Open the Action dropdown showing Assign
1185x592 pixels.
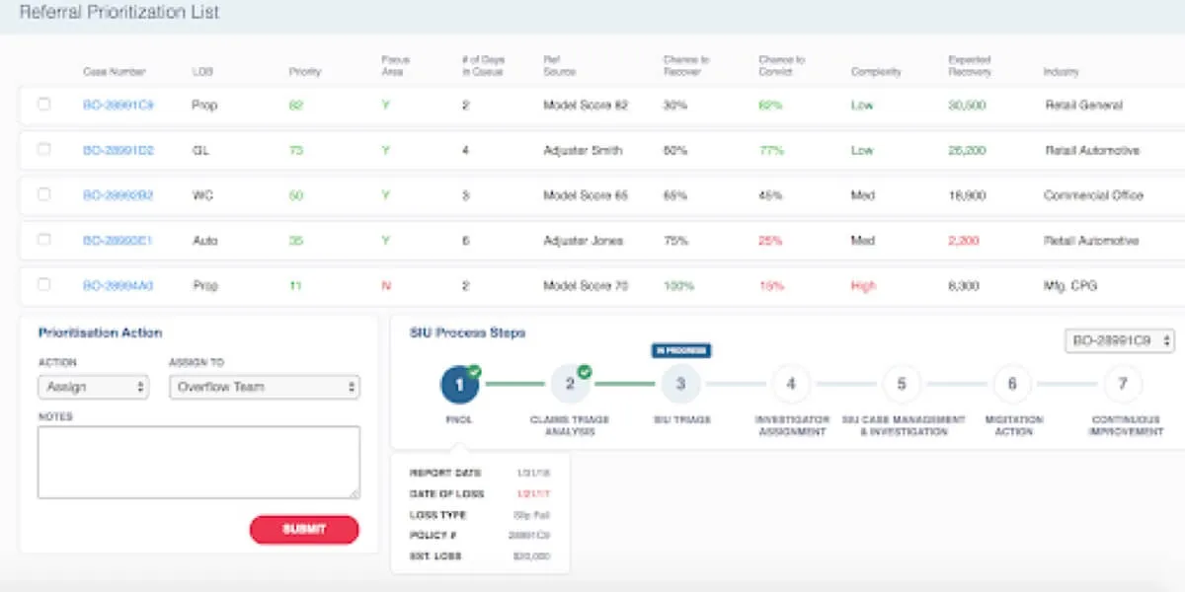[93, 387]
